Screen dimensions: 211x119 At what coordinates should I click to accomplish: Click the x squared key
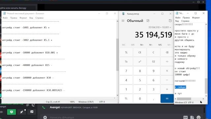click(140, 61)
